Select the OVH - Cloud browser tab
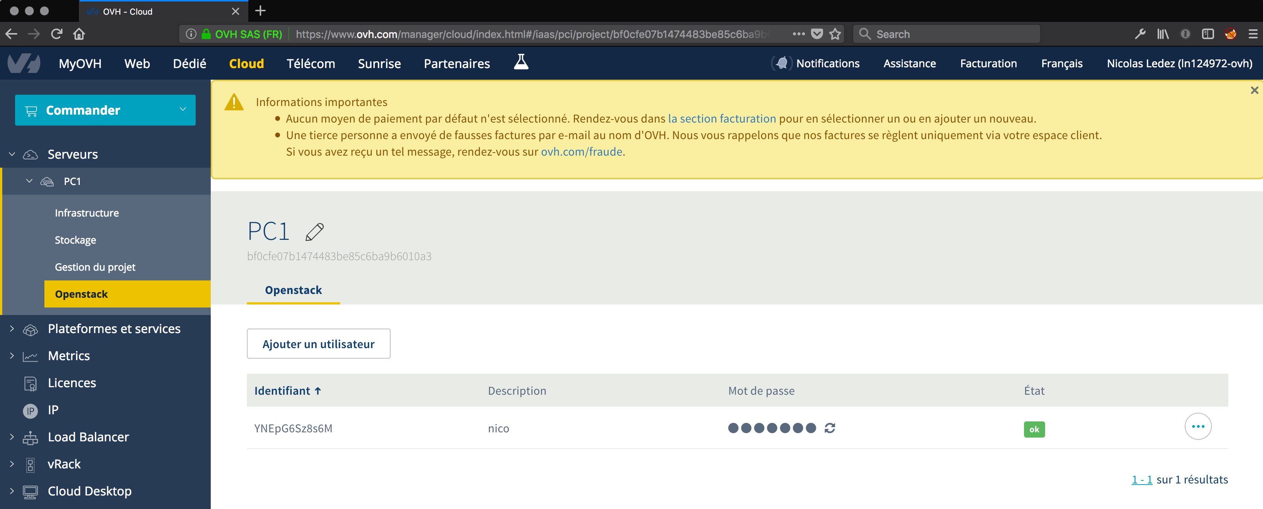Image resolution: width=1263 pixels, height=509 pixels. pos(163,11)
